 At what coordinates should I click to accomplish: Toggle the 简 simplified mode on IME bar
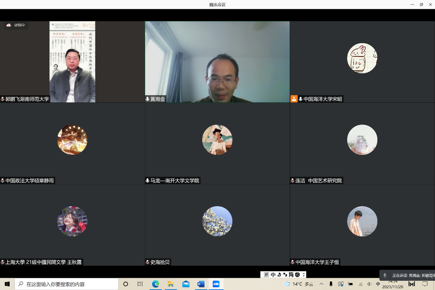click(x=291, y=275)
